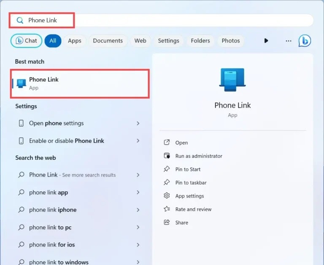Select the All filter tab
The height and width of the screenshot is (265, 324).
pyautogui.click(x=53, y=41)
